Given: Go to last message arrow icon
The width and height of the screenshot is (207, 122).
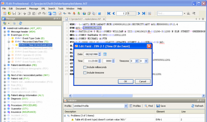Looking at the screenshot, I should click(143, 14).
